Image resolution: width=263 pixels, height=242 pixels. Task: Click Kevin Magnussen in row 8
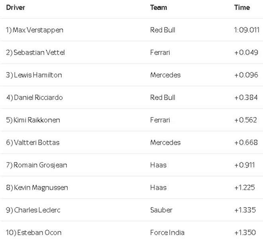37,187
